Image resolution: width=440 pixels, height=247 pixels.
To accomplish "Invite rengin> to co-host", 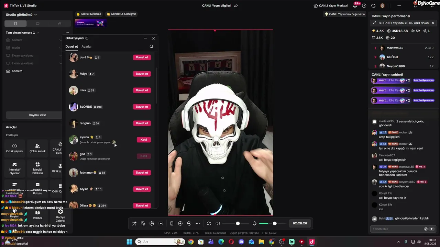I will click(x=142, y=123).
